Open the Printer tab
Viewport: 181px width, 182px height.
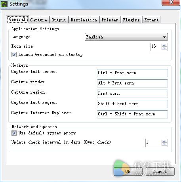pyautogui.click(x=110, y=20)
